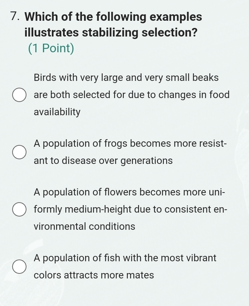
Task: Click the phrase 'environmental conditions' in option three
Action: pos(84,226)
